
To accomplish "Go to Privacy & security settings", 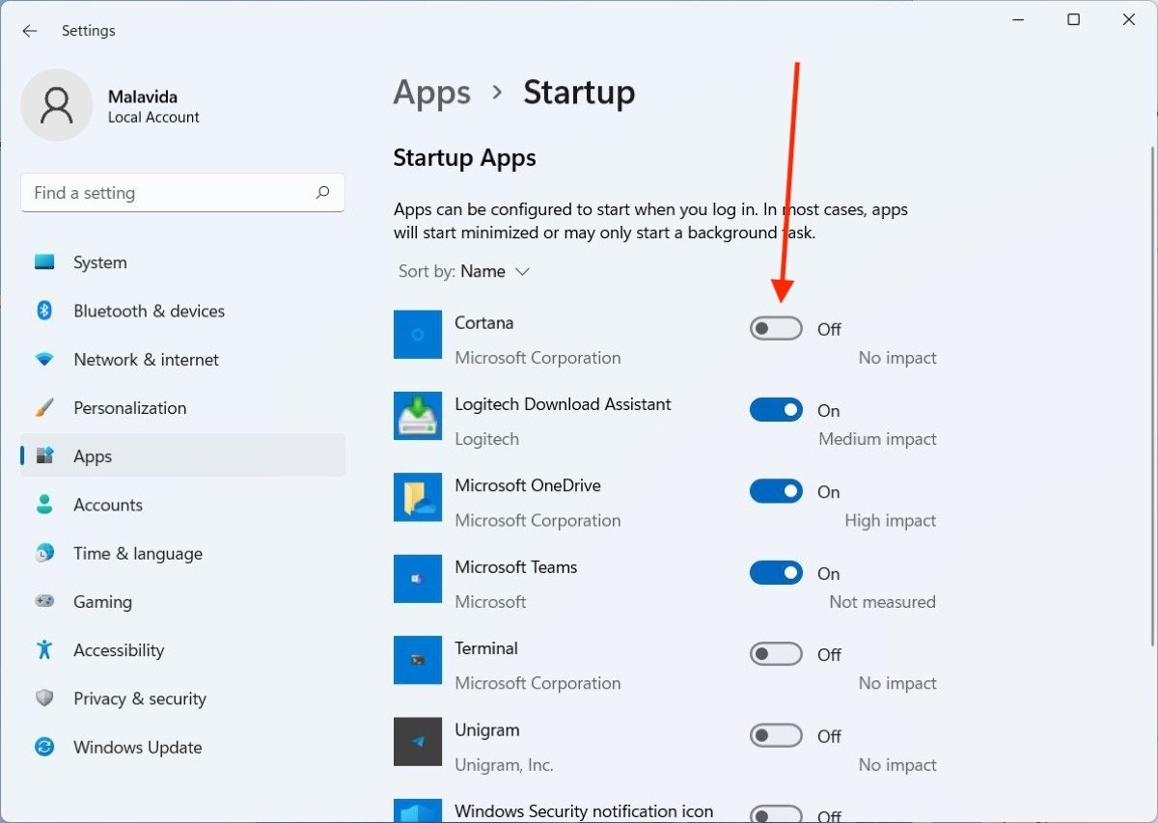I will 139,699.
